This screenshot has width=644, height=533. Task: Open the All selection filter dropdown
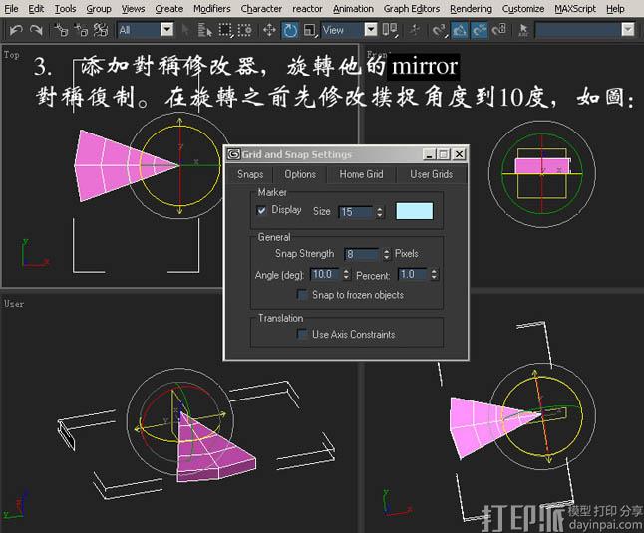point(145,30)
